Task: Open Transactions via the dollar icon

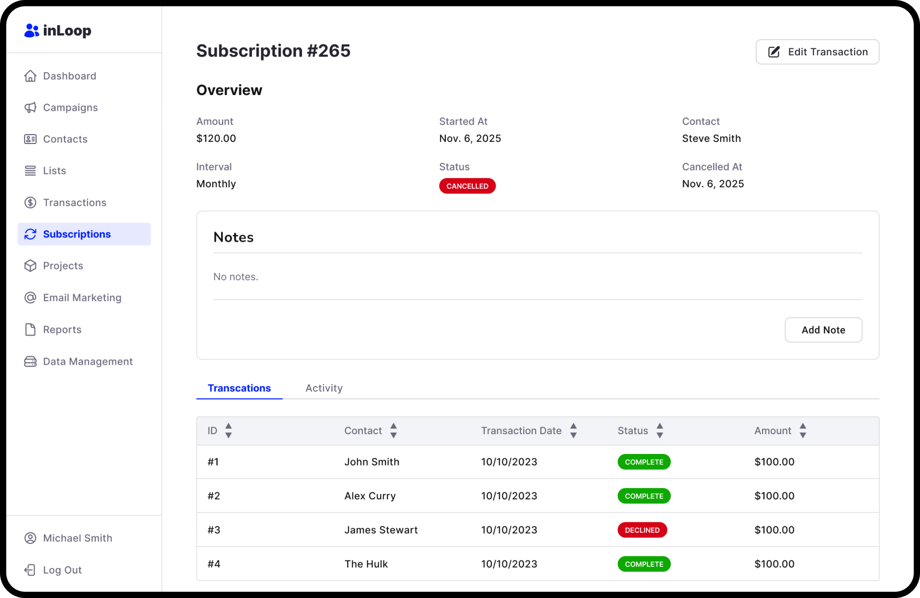Action: tap(30, 202)
